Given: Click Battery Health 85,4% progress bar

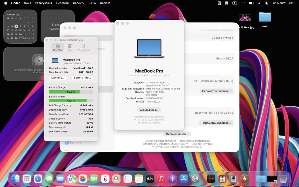Looking at the screenshot, I should (71, 101).
